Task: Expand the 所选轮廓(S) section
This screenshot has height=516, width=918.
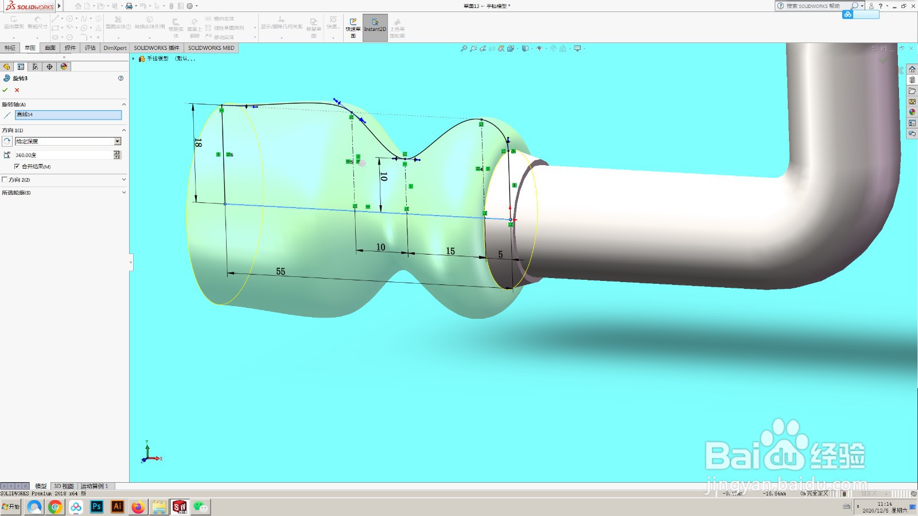Action: click(124, 193)
